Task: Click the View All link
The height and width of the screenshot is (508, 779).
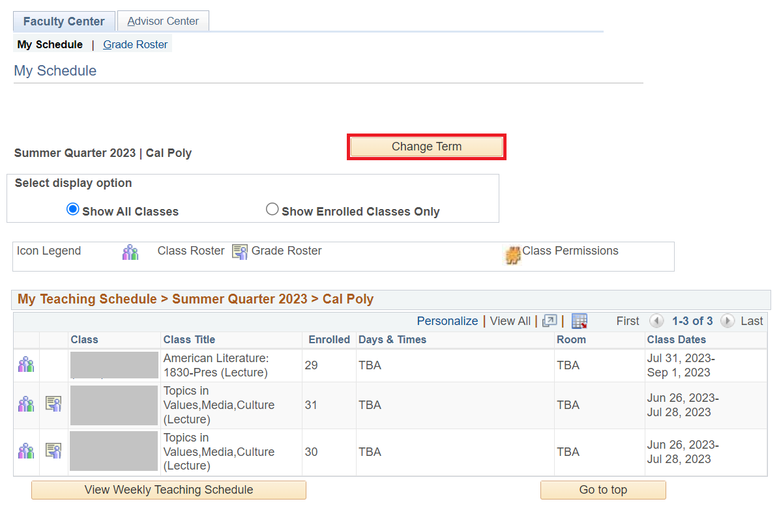Action: (510, 320)
